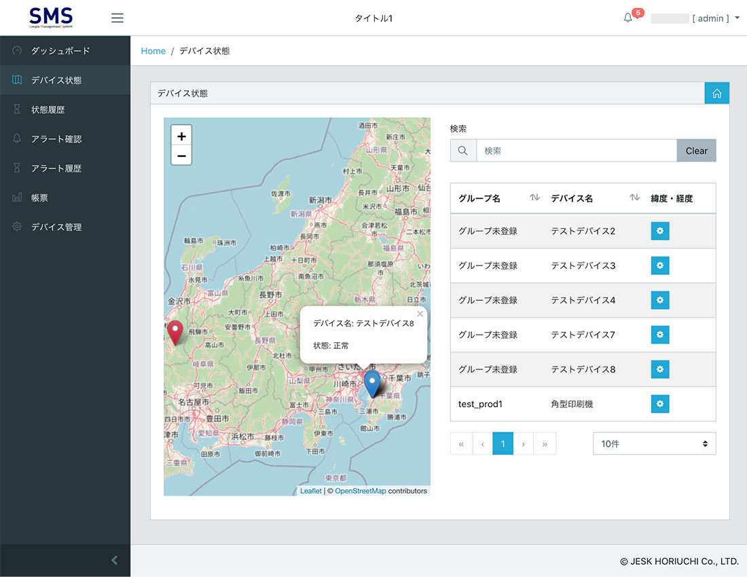This screenshot has height=577, width=747.
Task: Click the テストデバイス4 device name cell
Action: [583, 300]
